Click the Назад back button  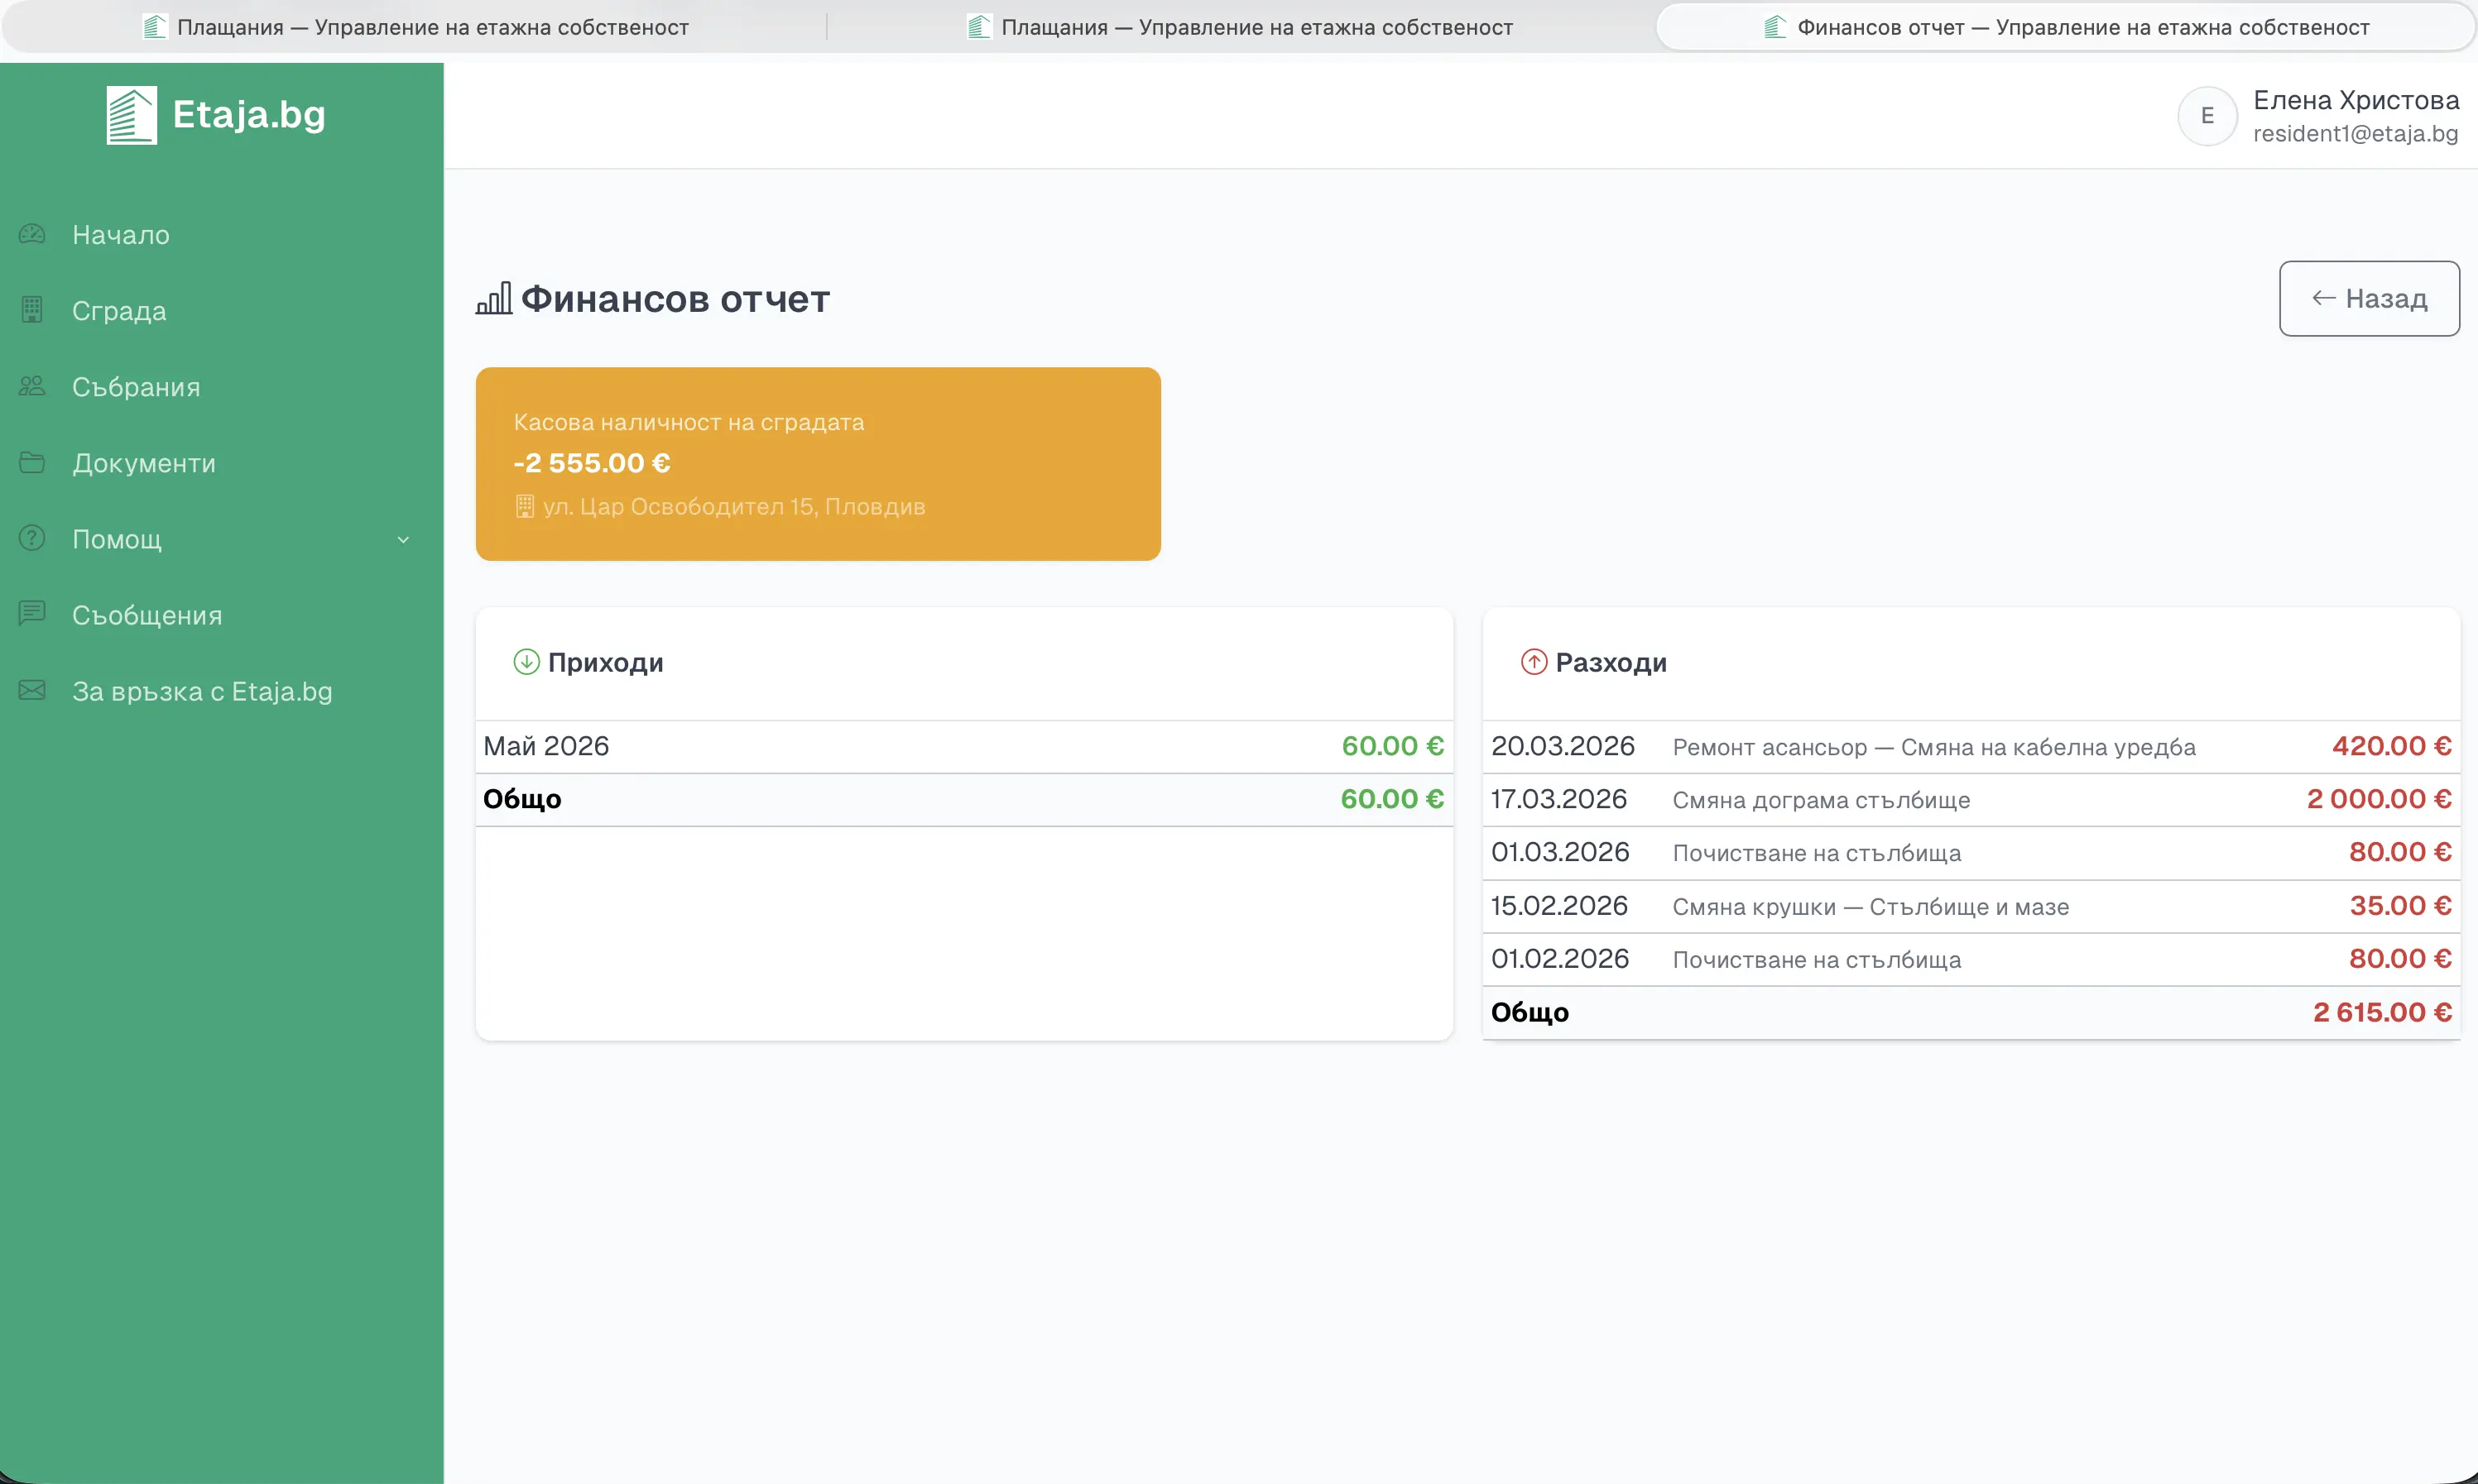click(x=2369, y=298)
